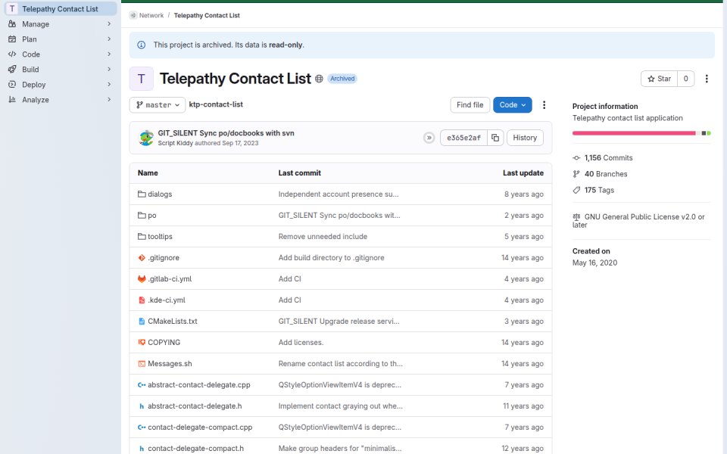Screen dimensions: 727x454
Task: Open the CMakeLists.txt file icon
Action: [142, 321]
